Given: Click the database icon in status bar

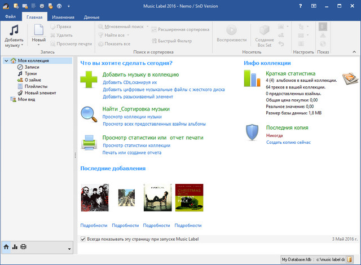Looking at the screenshot, I should (349, 259).
